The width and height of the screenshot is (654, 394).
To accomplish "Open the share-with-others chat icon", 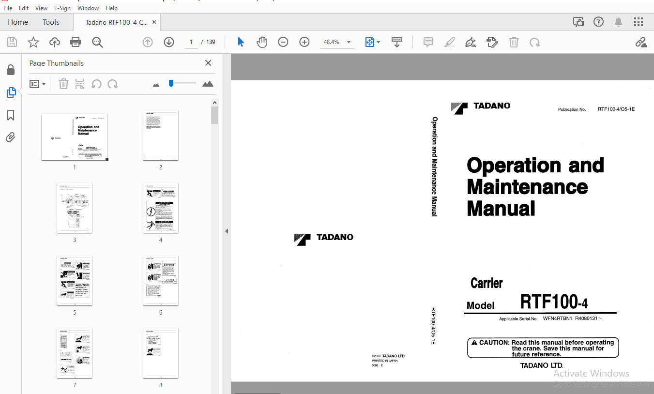I will point(578,22).
